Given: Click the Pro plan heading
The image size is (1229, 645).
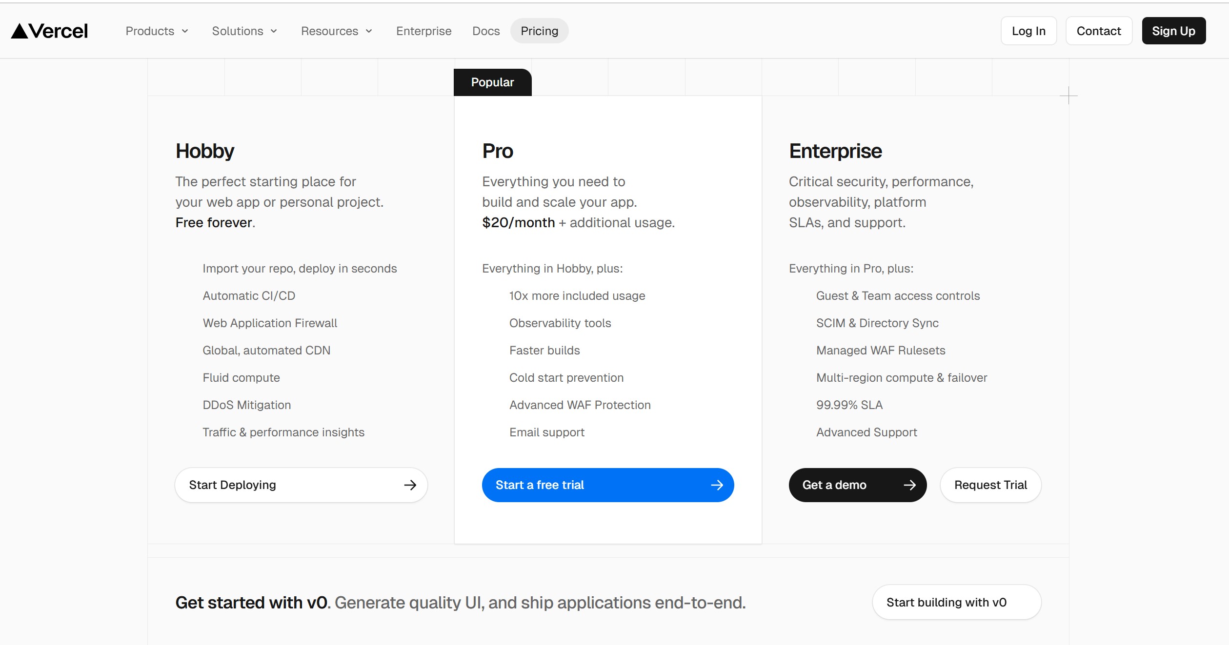Looking at the screenshot, I should pos(498,151).
